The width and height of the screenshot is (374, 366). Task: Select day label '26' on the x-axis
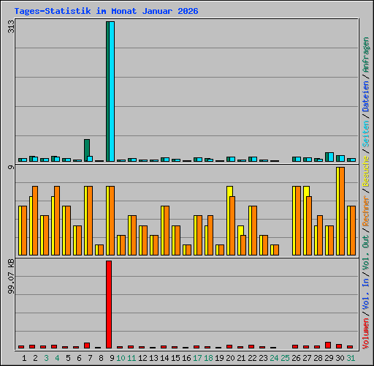(296, 358)
